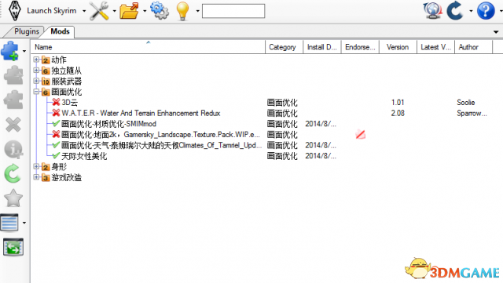Open the blue help question icon
The image size is (503, 283).
486,10
